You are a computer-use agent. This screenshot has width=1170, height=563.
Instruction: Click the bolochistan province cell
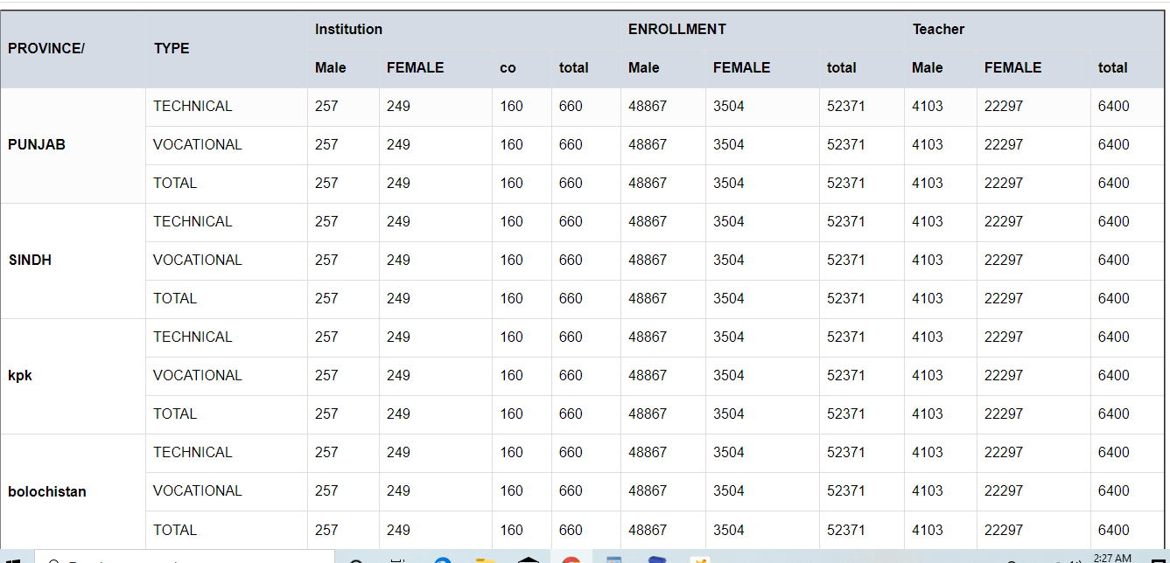click(47, 491)
